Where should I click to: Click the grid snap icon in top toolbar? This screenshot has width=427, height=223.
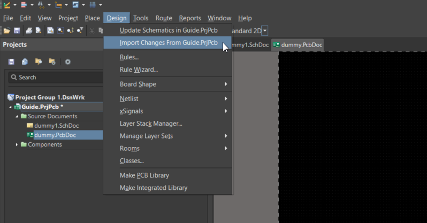tap(93, 5)
